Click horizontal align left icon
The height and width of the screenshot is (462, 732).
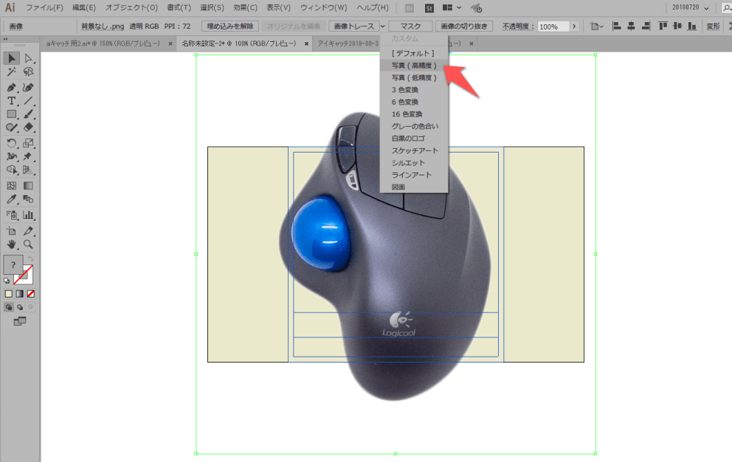coord(617,26)
